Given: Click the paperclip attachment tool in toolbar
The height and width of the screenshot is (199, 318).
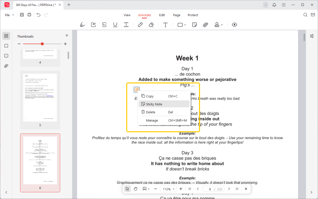Looking at the screenshot, I should click(x=205, y=25).
